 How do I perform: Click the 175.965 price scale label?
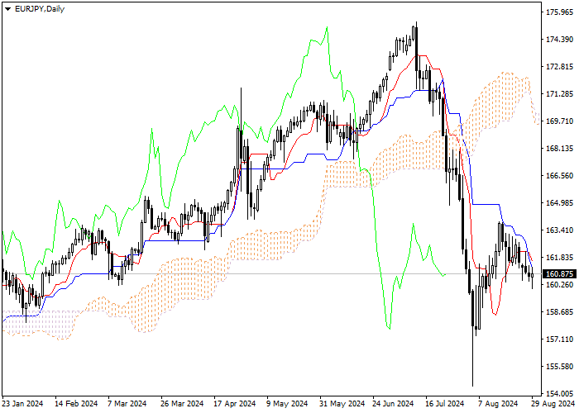559,12
